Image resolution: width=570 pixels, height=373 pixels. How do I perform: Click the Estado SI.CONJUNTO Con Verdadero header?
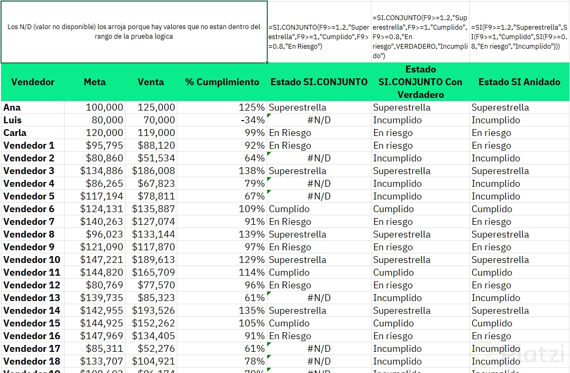pos(420,82)
